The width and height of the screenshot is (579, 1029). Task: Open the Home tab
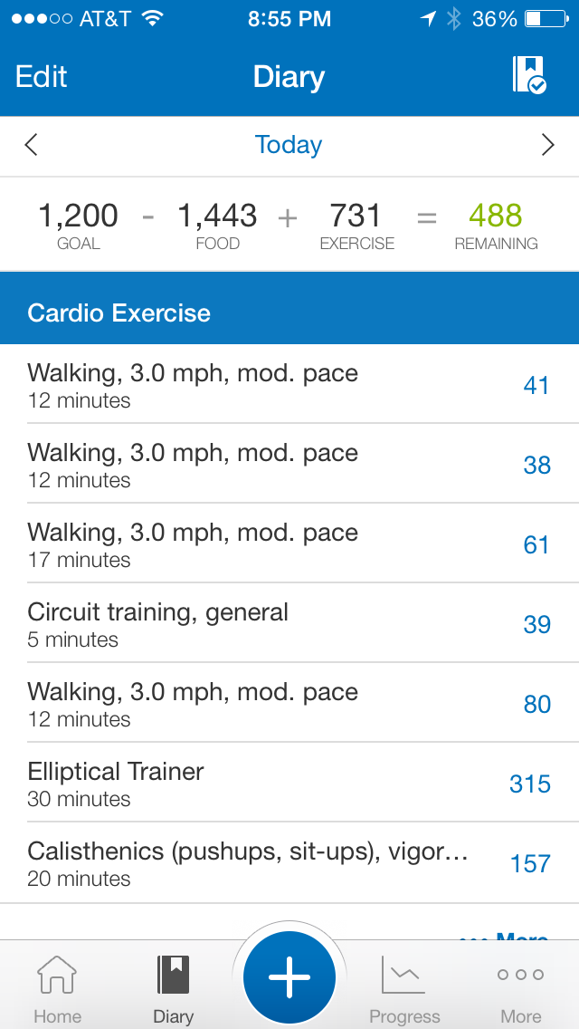57,989
